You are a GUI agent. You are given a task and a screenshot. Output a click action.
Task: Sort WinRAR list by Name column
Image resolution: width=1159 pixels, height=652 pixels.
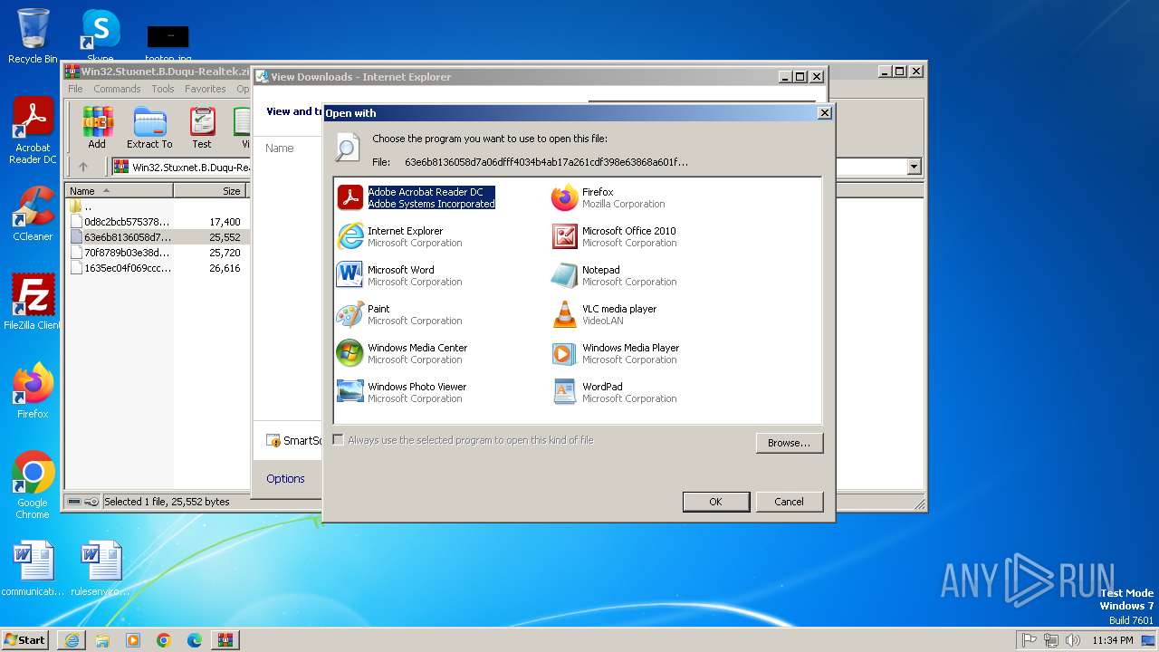pyautogui.click(x=119, y=191)
